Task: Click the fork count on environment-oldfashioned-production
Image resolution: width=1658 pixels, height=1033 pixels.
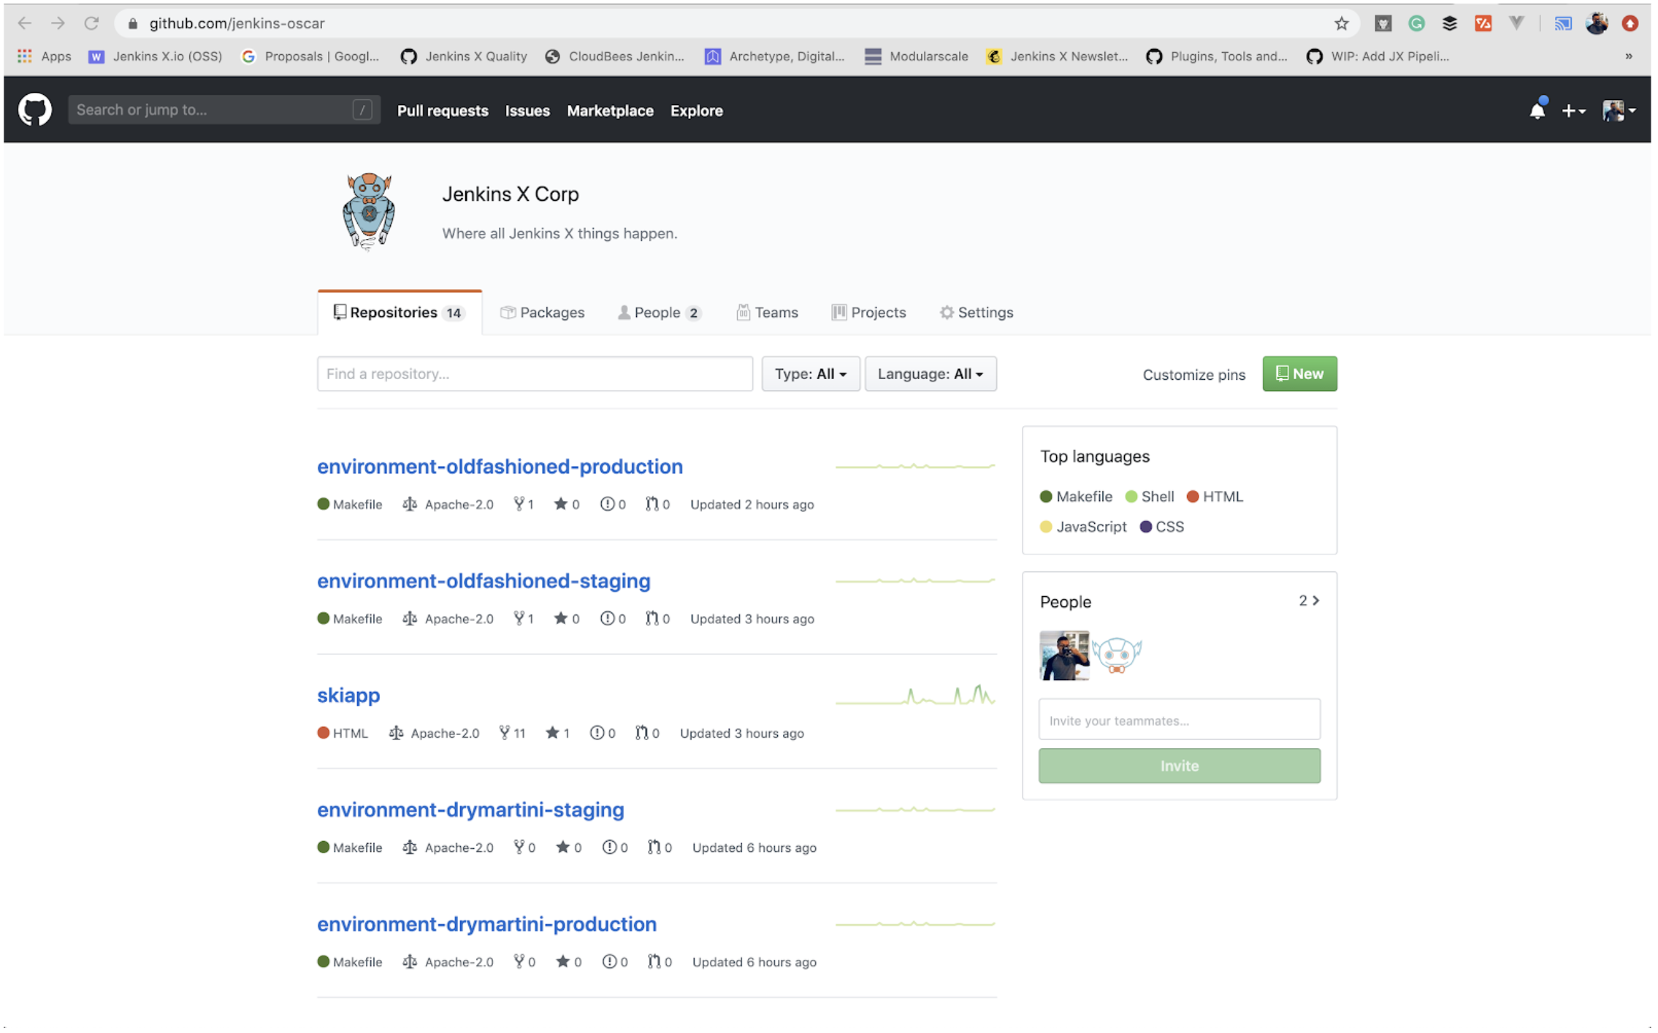Action: [524, 504]
